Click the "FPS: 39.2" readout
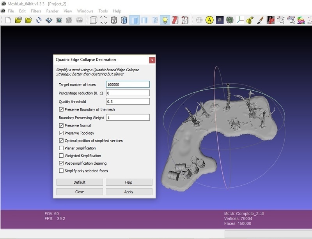 click(x=55, y=219)
